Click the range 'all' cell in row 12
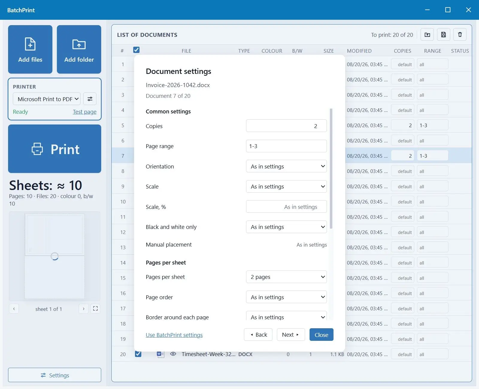479x389 pixels. click(433, 232)
